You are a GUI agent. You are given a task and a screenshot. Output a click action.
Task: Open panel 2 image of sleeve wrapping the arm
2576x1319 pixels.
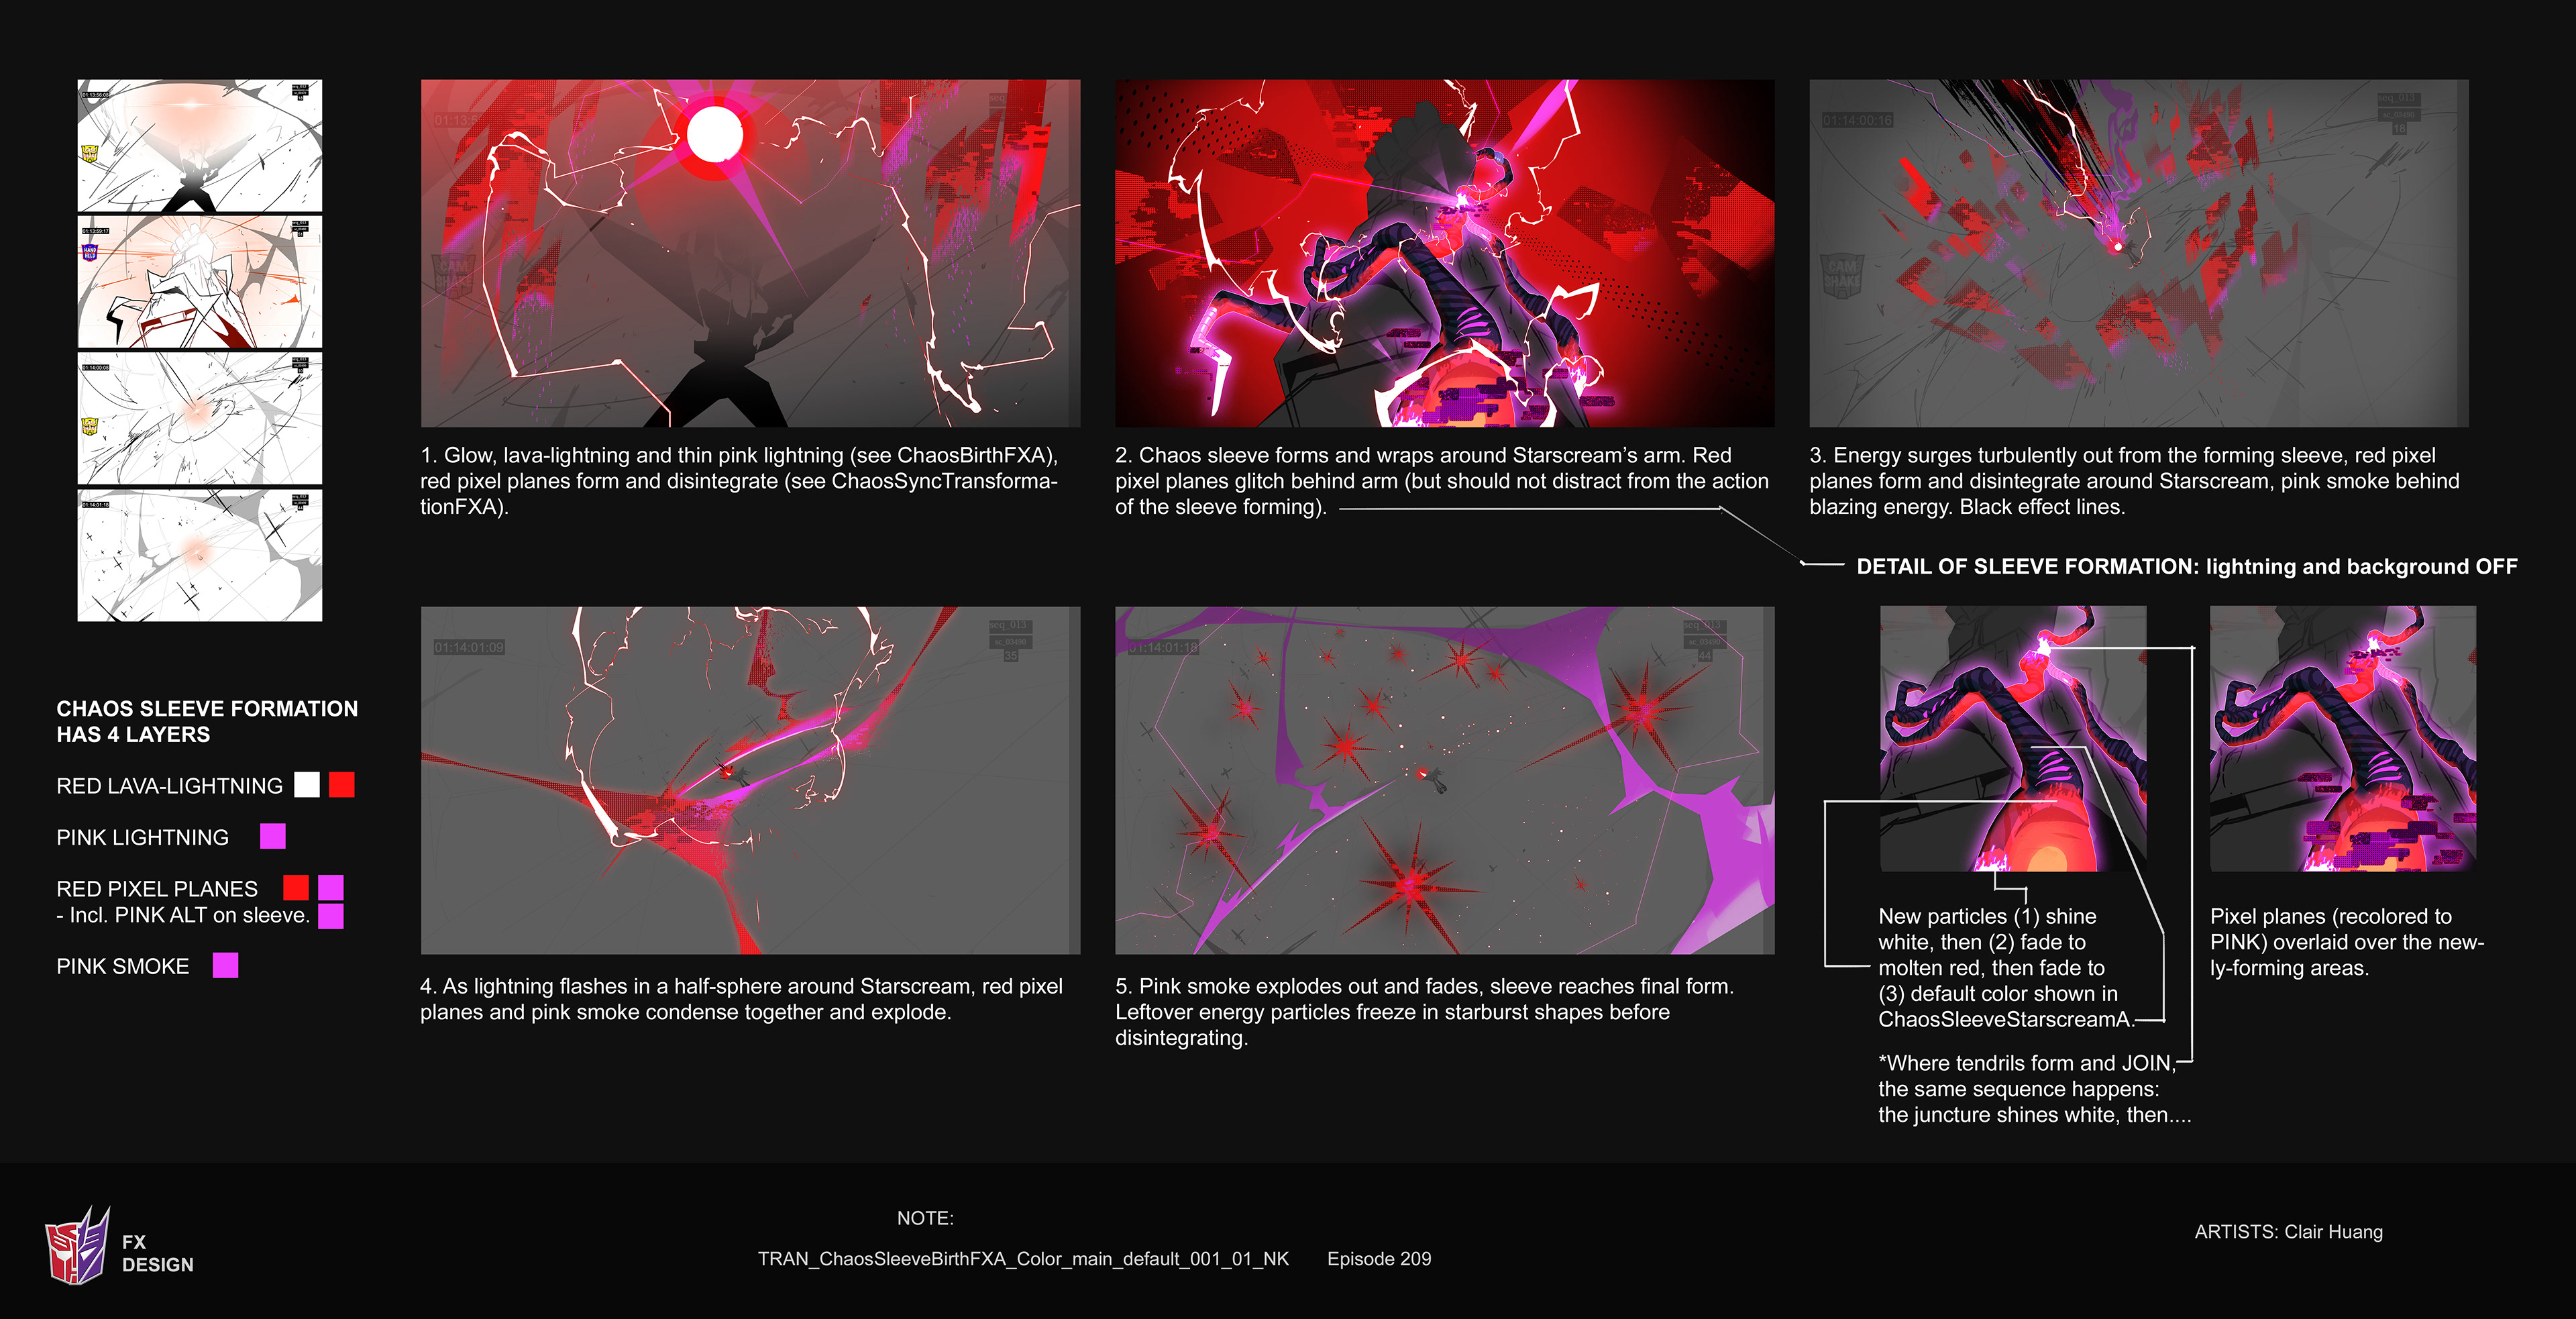tap(1444, 253)
